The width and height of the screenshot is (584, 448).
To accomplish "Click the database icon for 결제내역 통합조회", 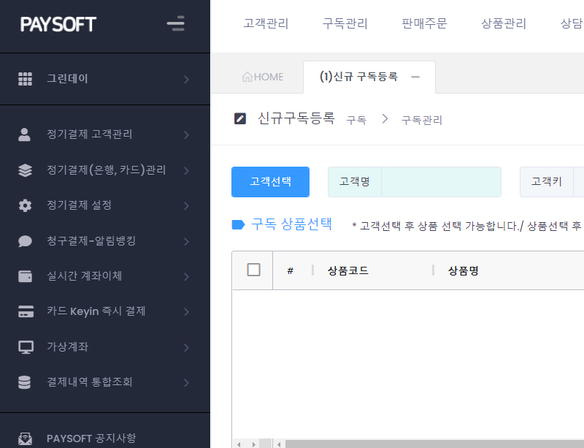I will pyautogui.click(x=24, y=382).
